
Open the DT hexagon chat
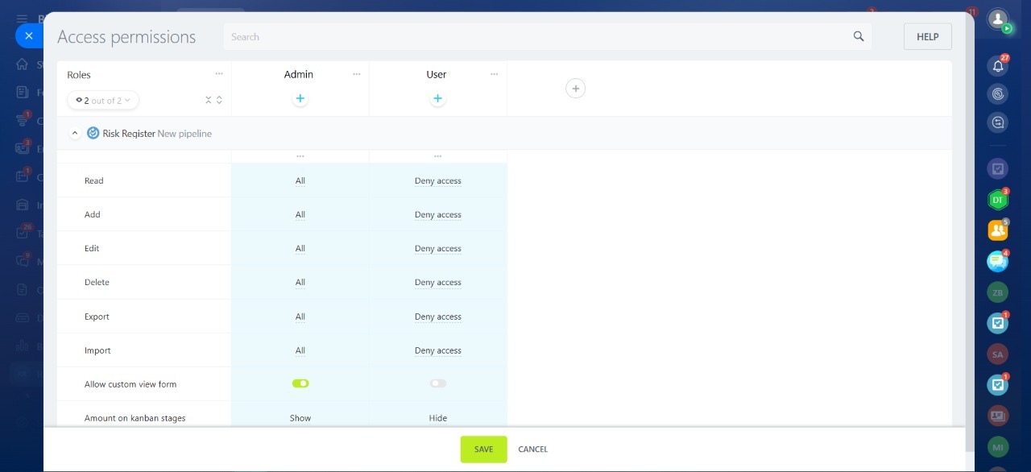pos(998,199)
